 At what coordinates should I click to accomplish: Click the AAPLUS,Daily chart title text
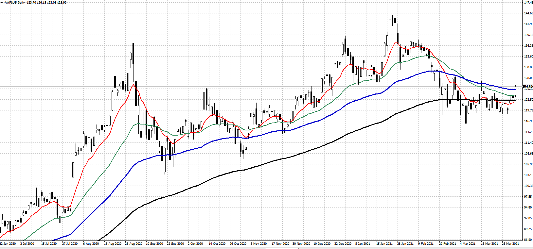[15, 3]
